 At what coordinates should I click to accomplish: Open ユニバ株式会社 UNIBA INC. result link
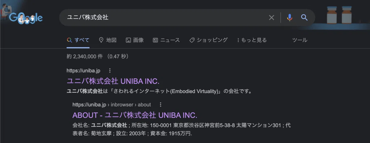click(x=113, y=81)
